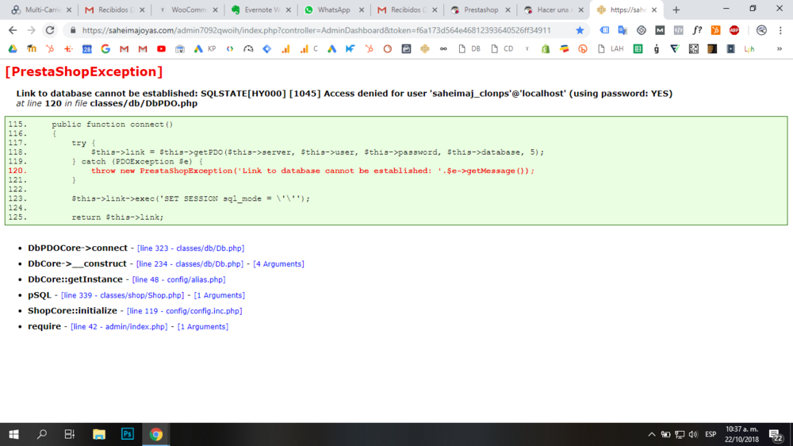The width and height of the screenshot is (793, 446).
Task: Open Chrome's three-dot menu
Action: click(780, 30)
